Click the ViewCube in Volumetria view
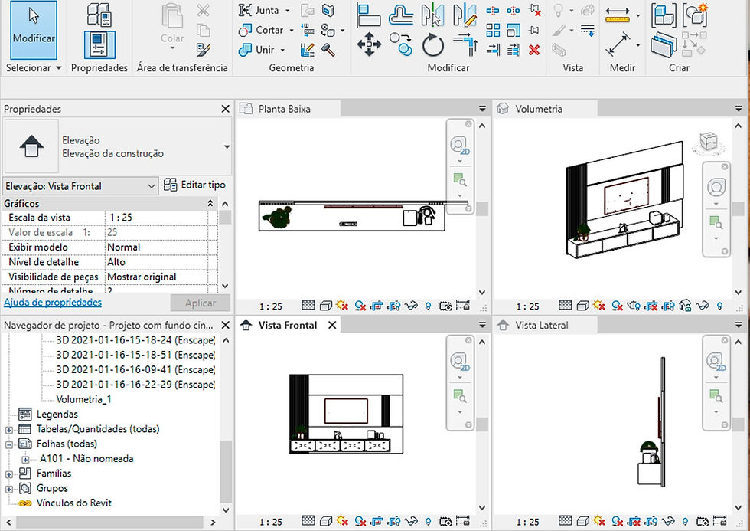The width and height of the screenshot is (750, 531). [709, 143]
